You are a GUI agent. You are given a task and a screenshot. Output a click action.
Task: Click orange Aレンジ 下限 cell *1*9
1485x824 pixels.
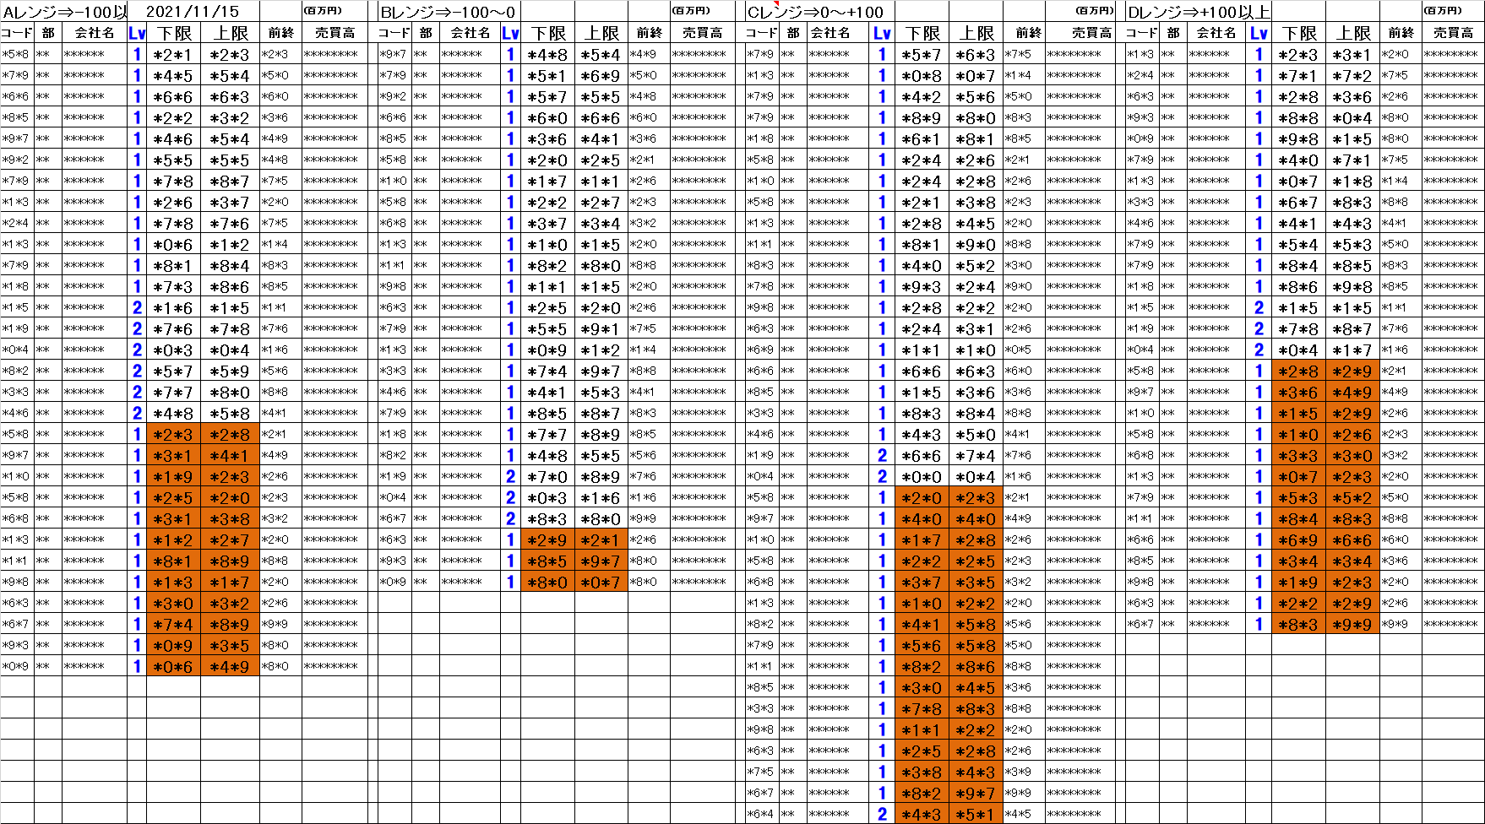[174, 476]
